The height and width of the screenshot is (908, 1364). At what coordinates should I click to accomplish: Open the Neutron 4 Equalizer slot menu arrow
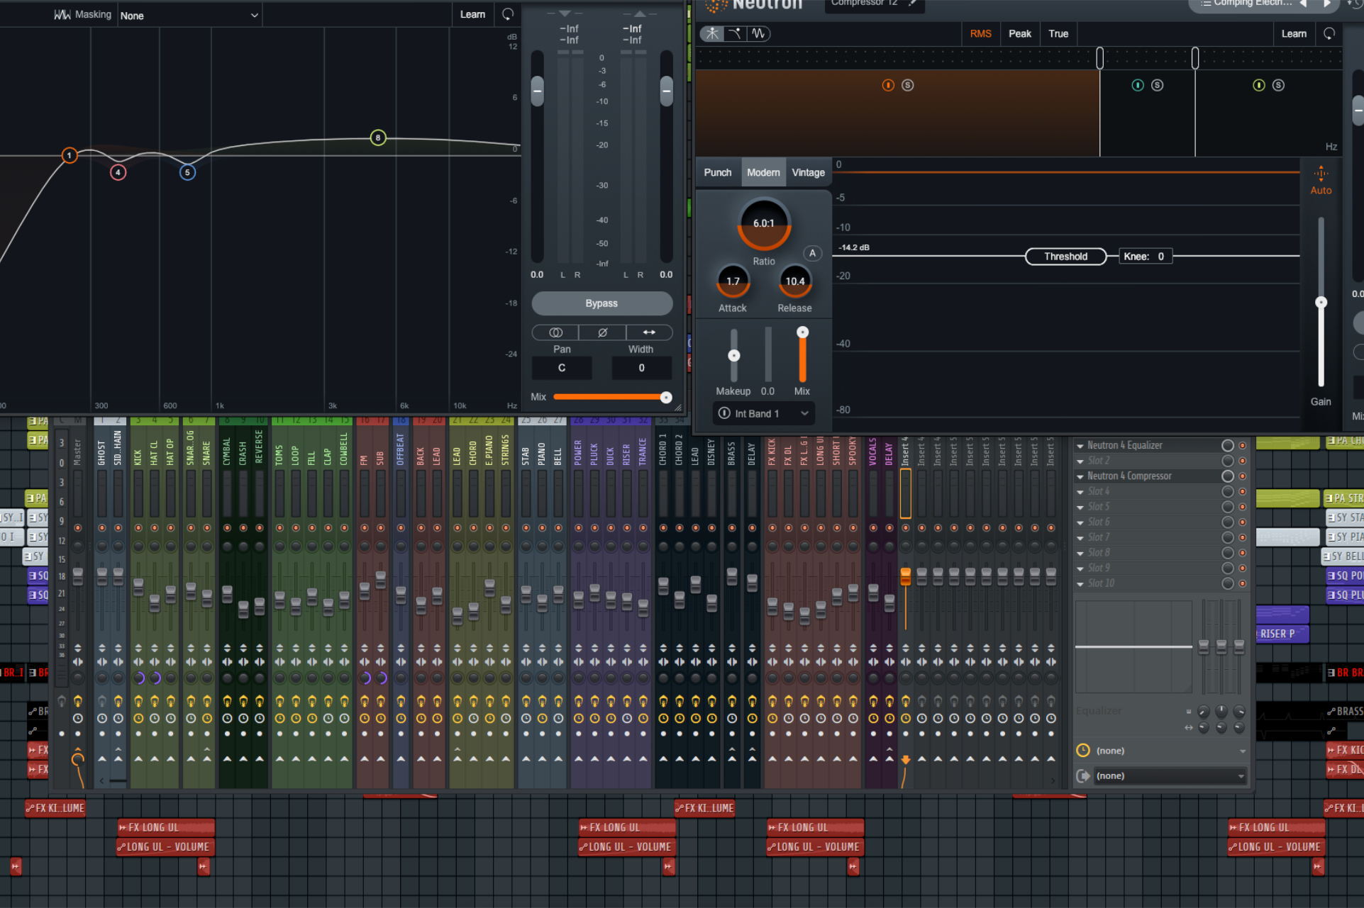1080,446
